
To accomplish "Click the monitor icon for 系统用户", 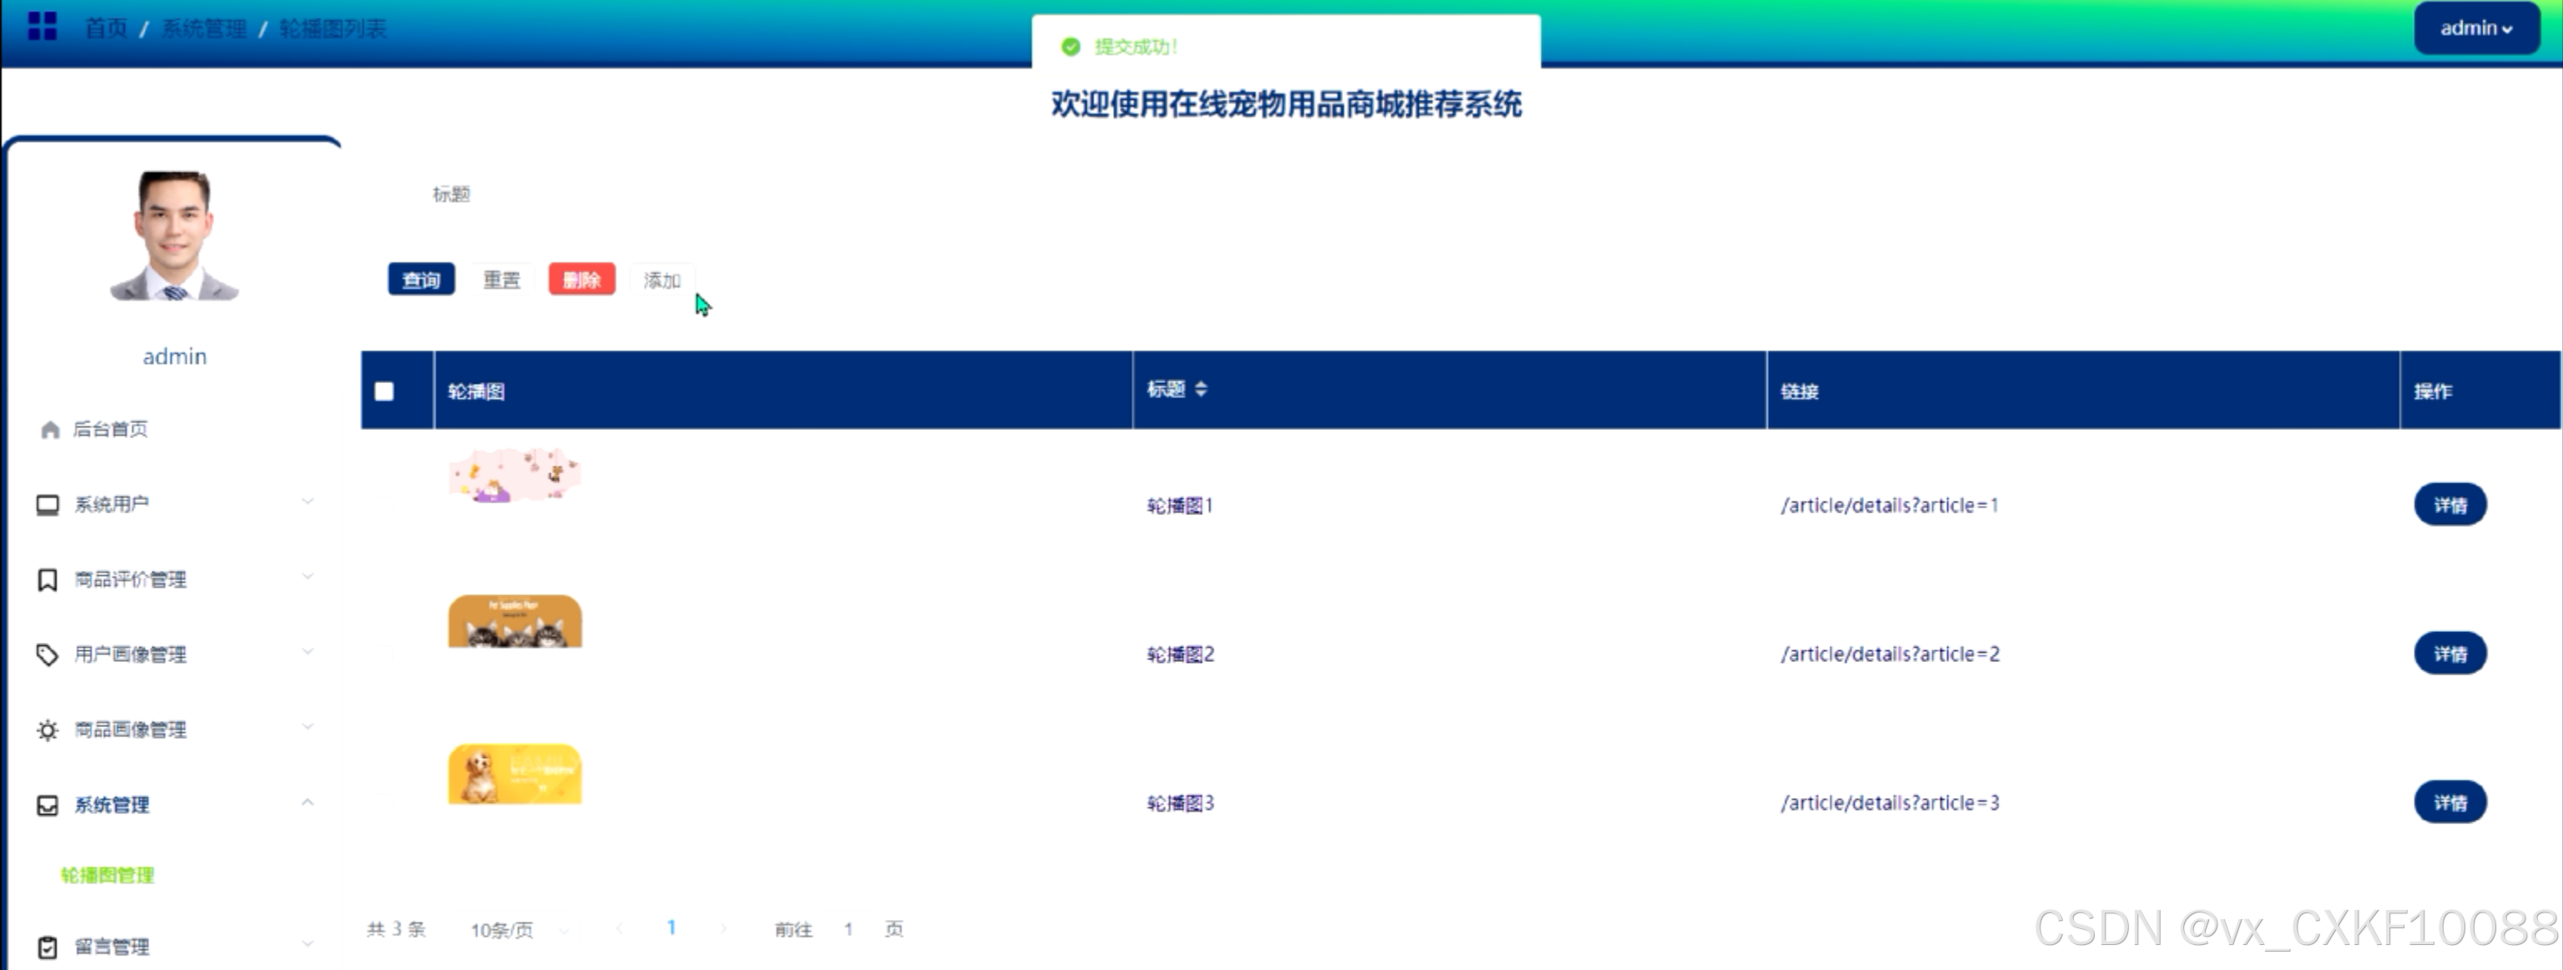I will [47, 504].
